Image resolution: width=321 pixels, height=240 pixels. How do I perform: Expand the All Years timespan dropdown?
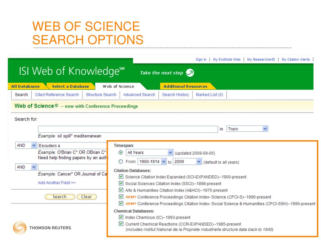pos(150,152)
